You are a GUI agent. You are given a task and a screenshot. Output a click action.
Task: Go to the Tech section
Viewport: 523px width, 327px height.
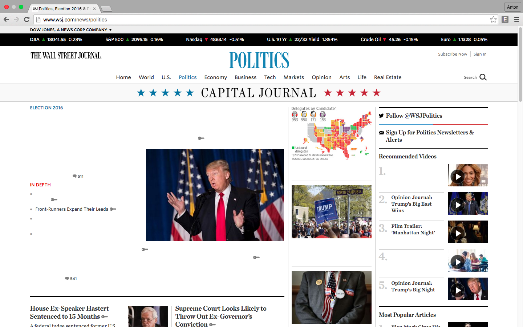[270, 77]
